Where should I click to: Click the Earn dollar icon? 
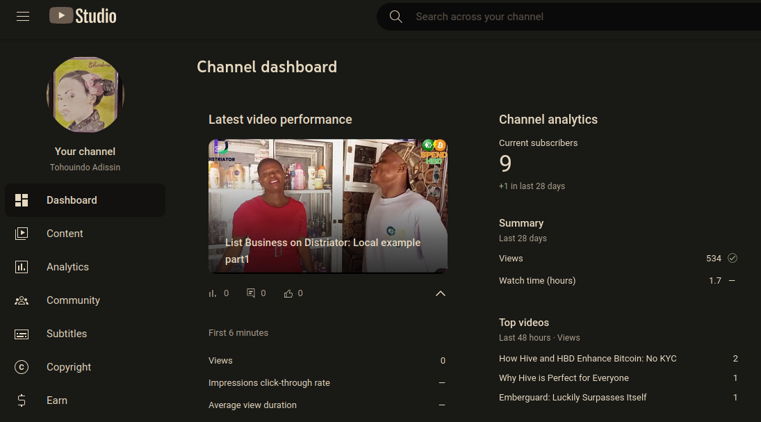pos(22,400)
